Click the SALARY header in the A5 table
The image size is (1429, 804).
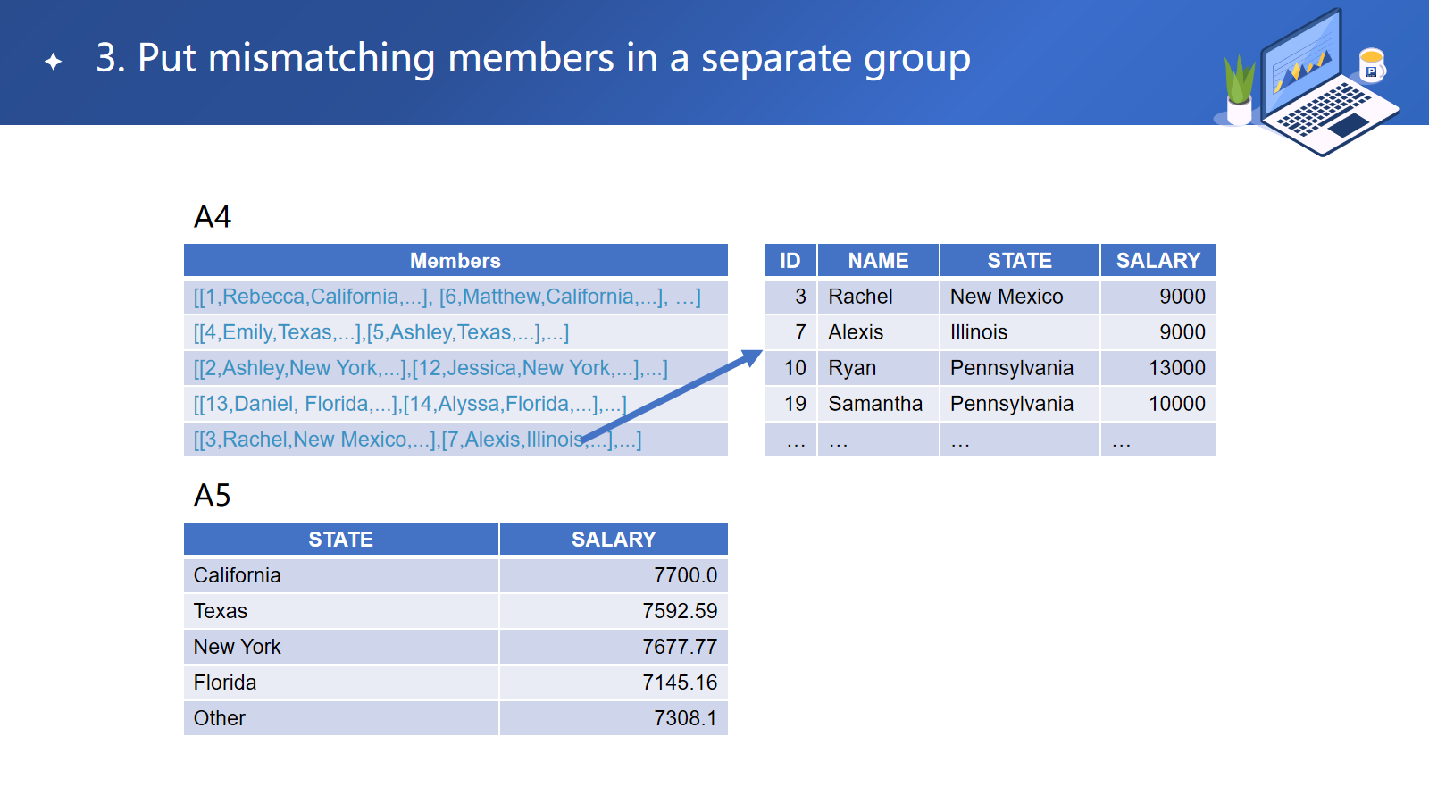pos(614,540)
